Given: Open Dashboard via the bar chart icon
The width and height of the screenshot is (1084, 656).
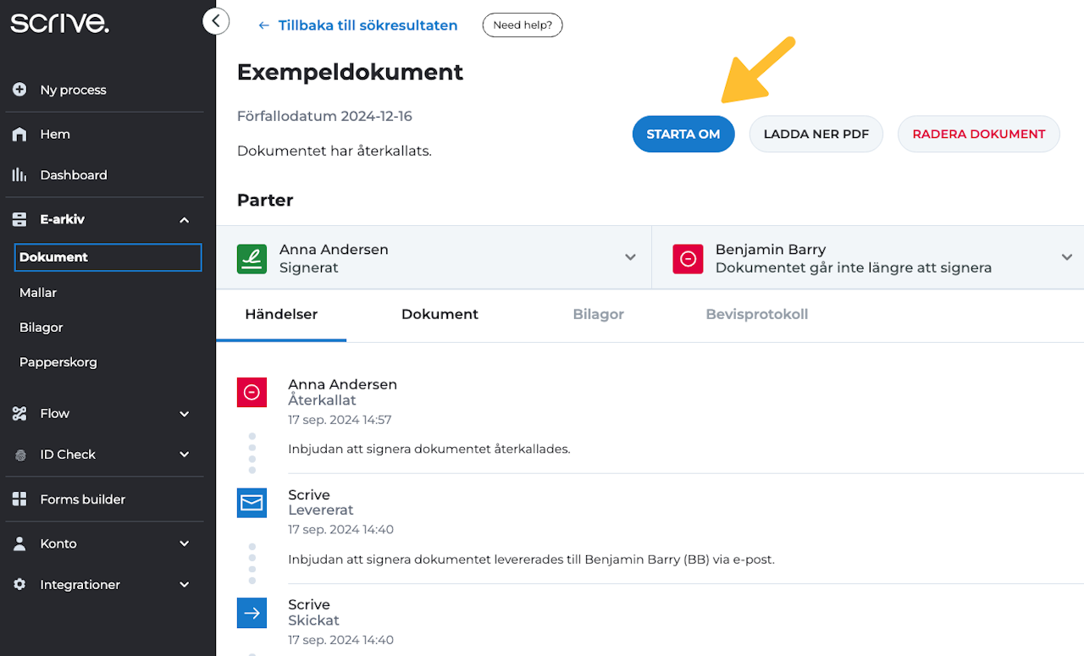Looking at the screenshot, I should [19, 175].
